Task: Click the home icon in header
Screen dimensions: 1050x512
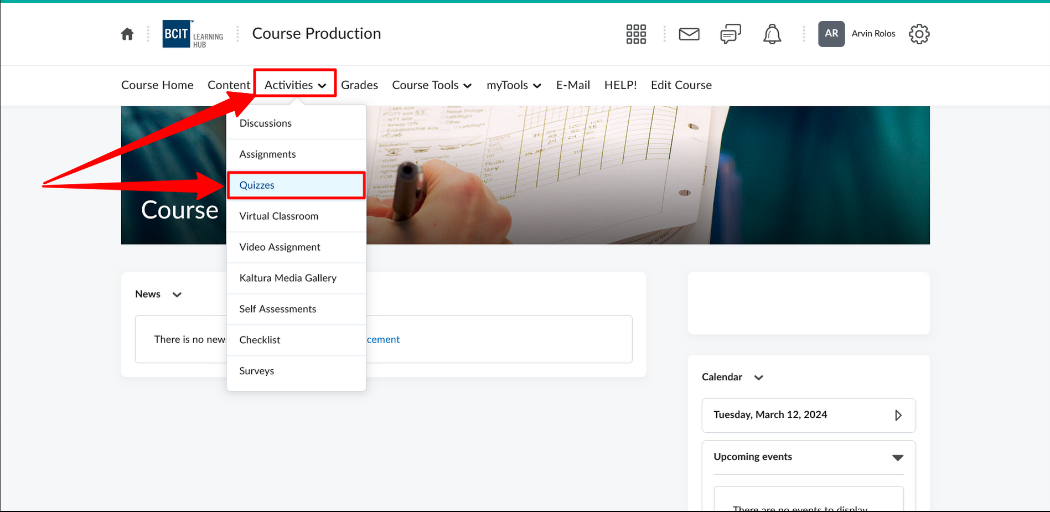Action: (127, 34)
